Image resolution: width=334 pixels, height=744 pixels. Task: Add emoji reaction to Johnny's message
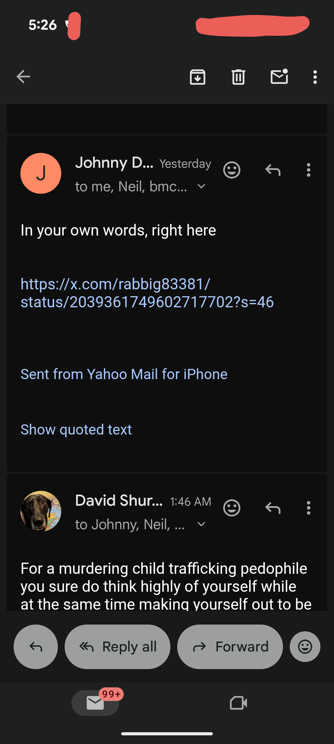tap(232, 170)
